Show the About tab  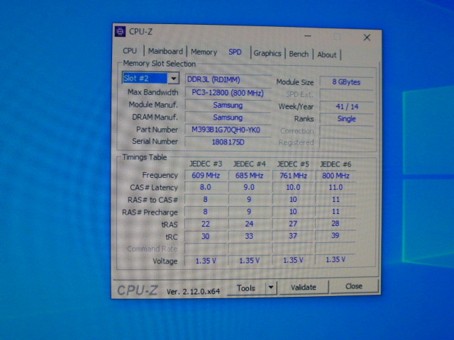327,55
